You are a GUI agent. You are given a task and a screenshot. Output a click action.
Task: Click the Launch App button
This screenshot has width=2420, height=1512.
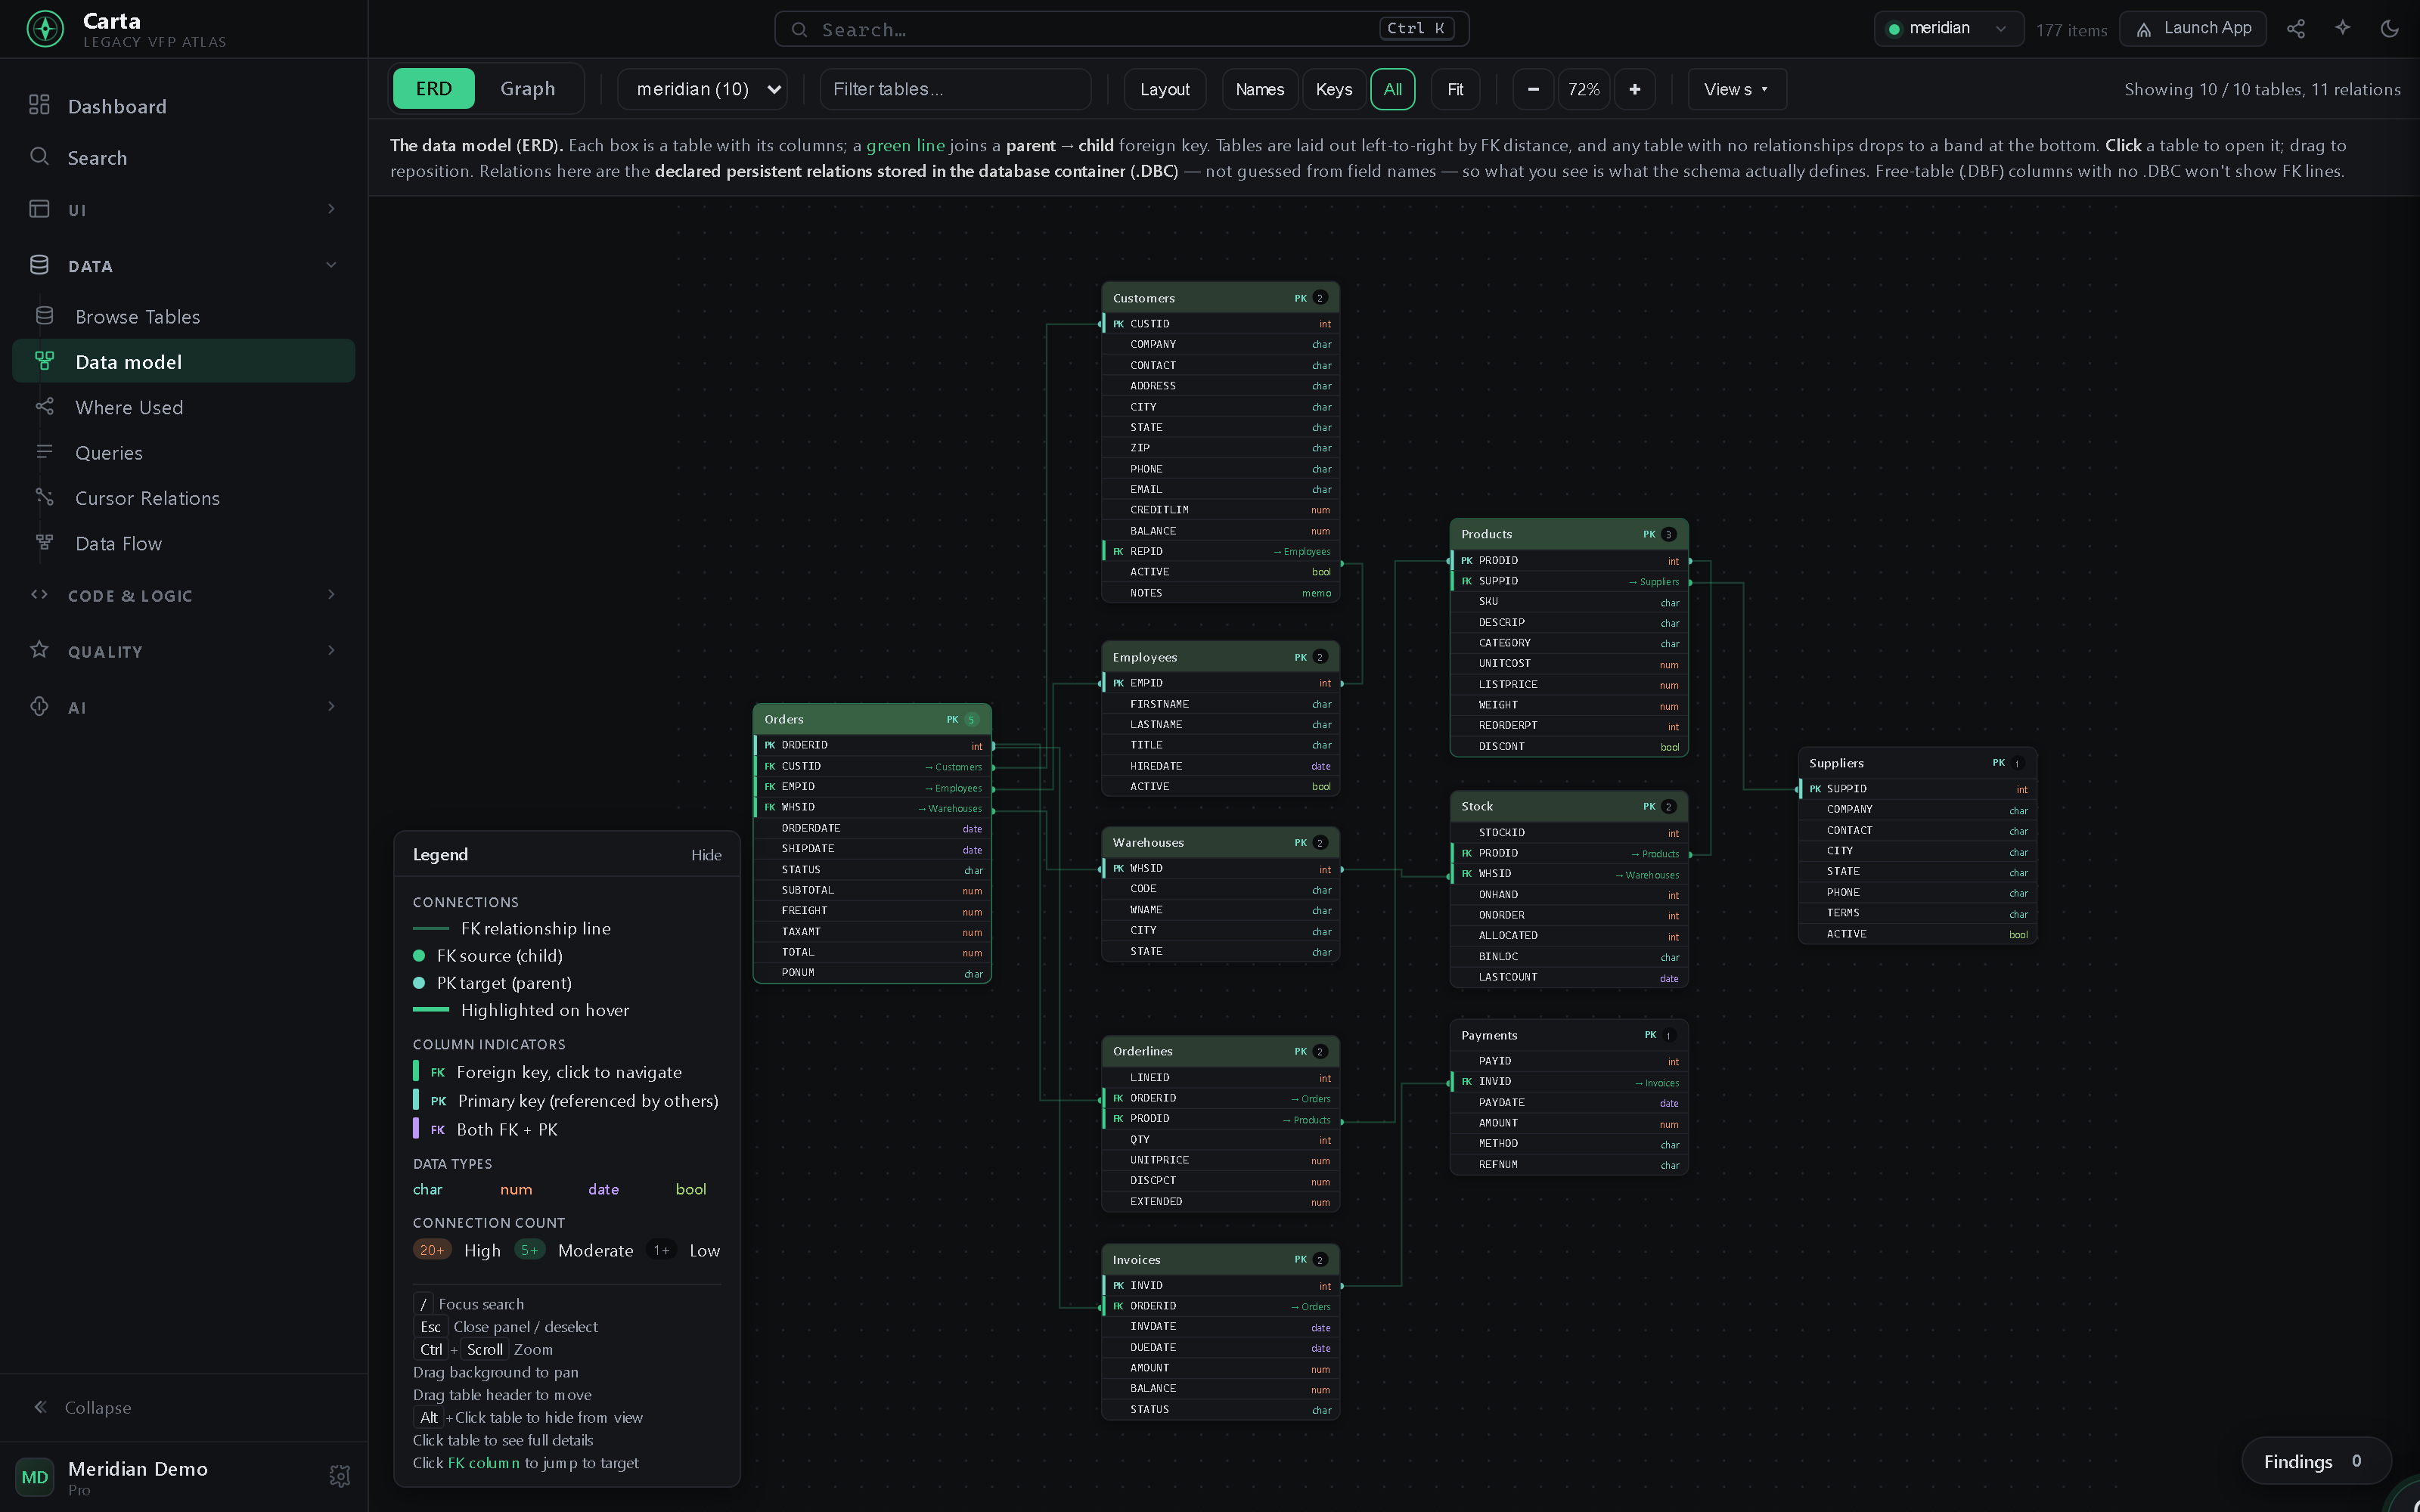pyautogui.click(x=2193, y=29)
